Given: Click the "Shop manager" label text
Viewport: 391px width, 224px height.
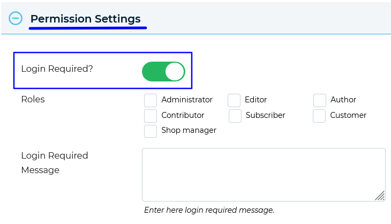Looking at the screenshot, I should tap(189, 130).
